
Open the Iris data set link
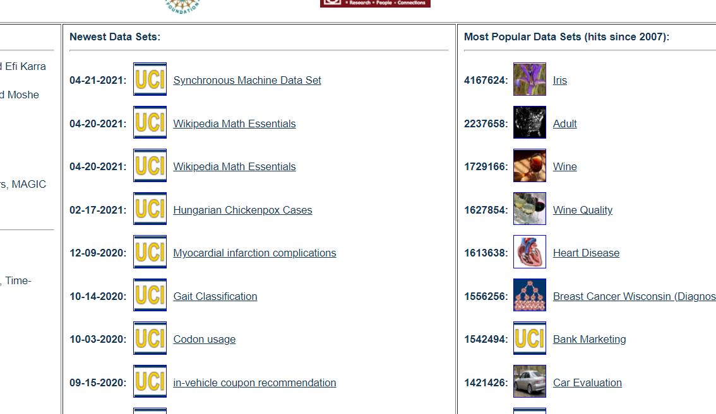click(x=560, y=80)
